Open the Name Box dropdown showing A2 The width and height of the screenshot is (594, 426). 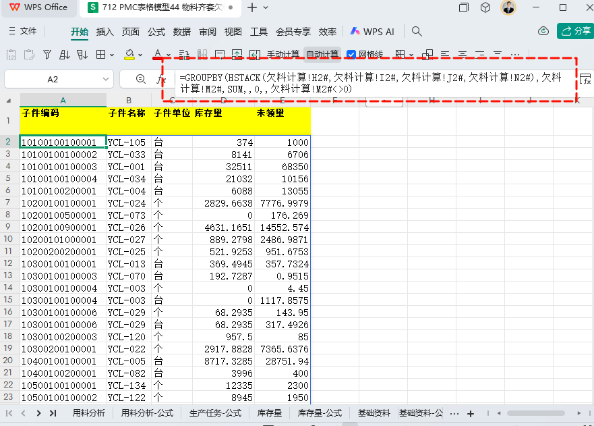tap(106, 79)
